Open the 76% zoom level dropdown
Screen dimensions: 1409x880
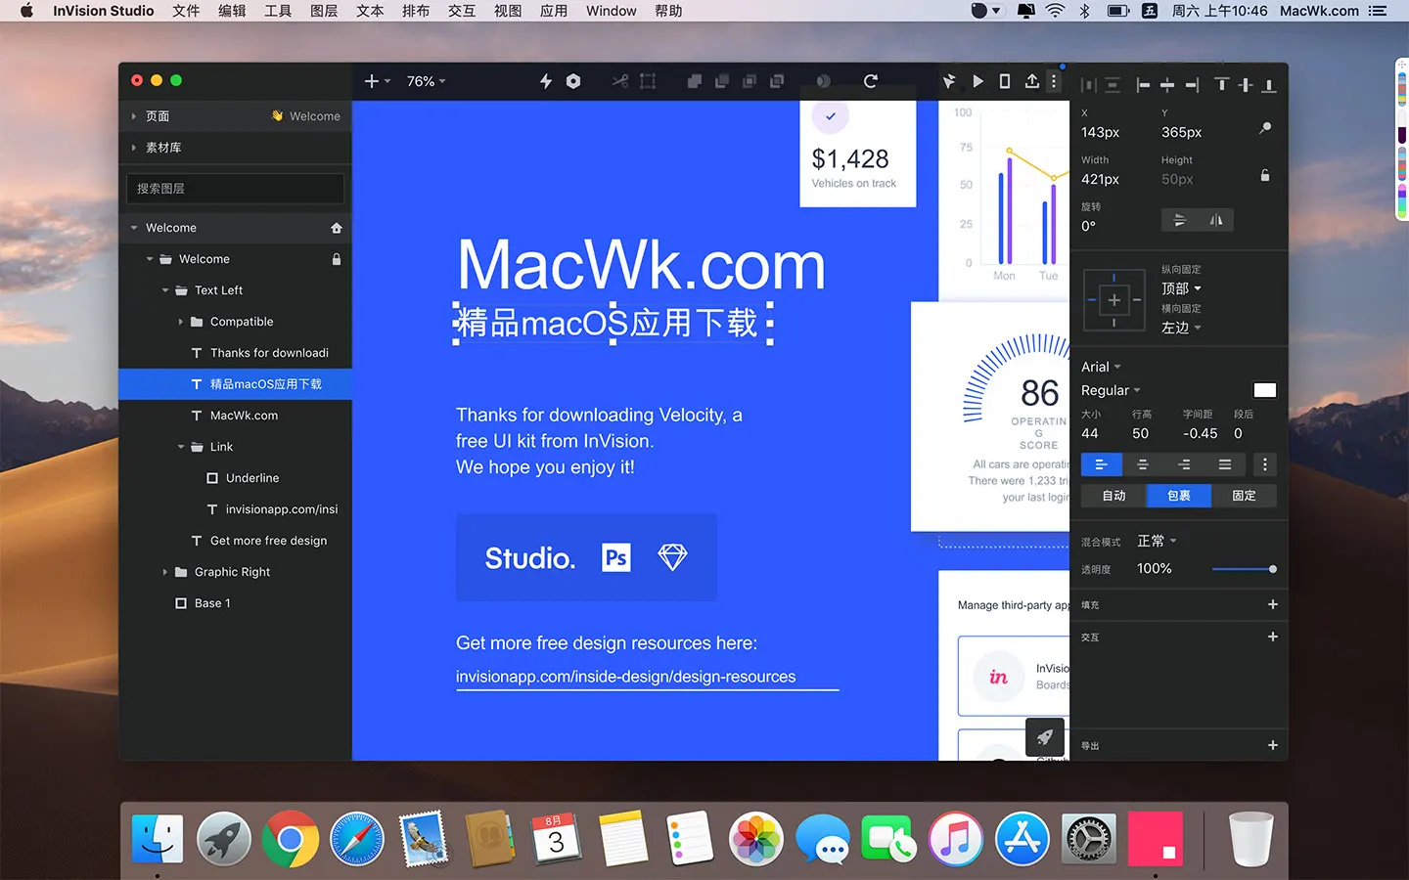click(x=426, y=81)
